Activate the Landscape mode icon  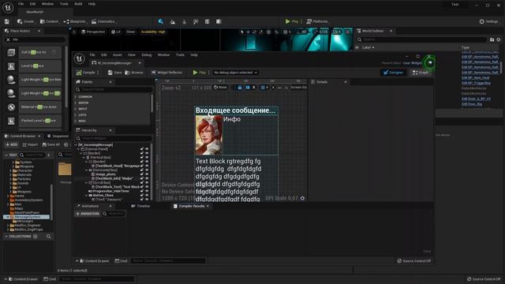pyautogui.click(x=173, y=21)
